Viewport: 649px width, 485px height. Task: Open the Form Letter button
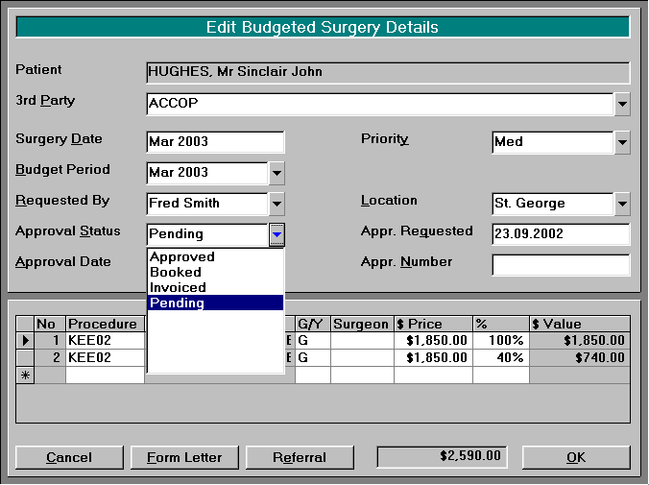[184, 457]
